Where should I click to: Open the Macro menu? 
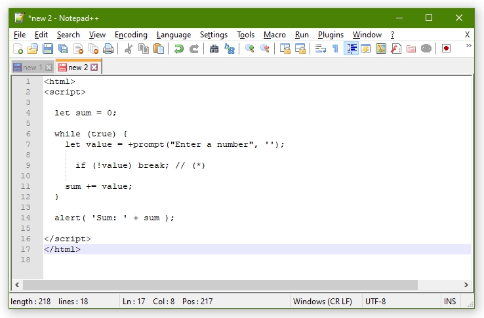coord(274,35)
